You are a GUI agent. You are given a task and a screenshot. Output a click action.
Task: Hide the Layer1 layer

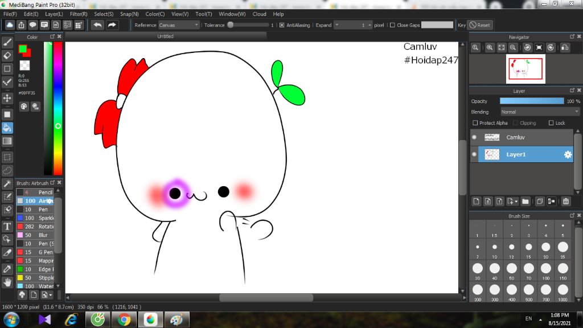click(474, 154)
